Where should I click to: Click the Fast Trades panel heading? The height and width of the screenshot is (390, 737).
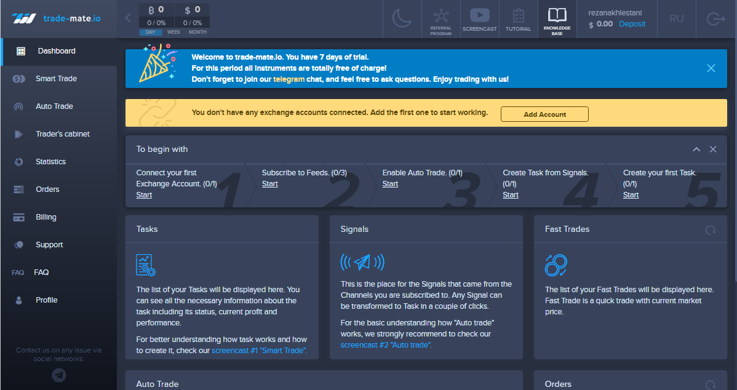click(567, 229)
